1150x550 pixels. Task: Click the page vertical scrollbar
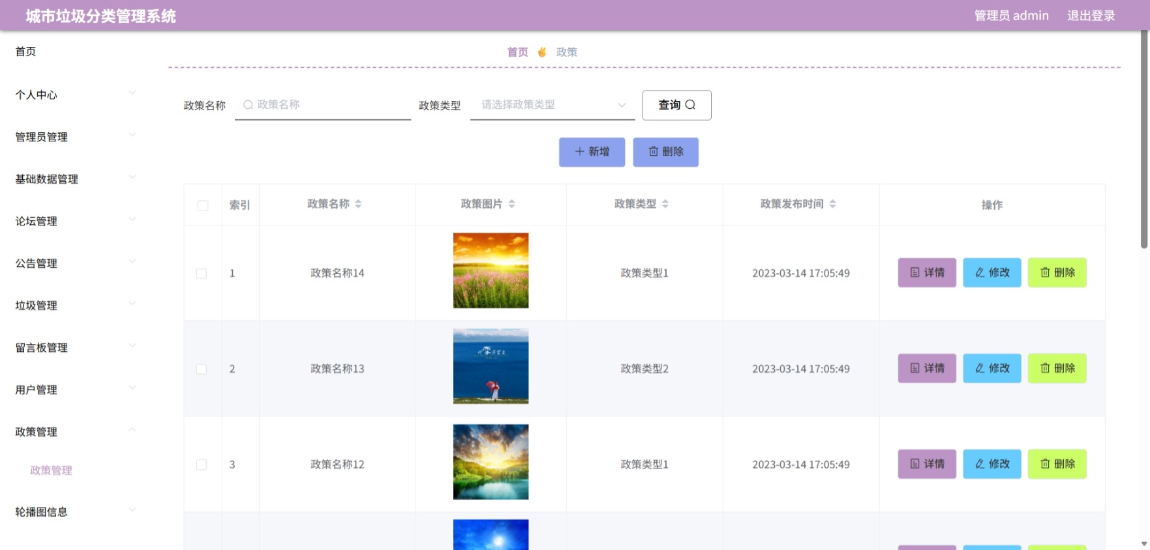click(1143, 140)
